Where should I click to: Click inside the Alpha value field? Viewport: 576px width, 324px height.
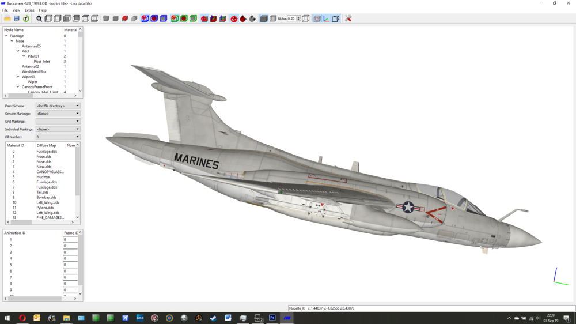291,18
